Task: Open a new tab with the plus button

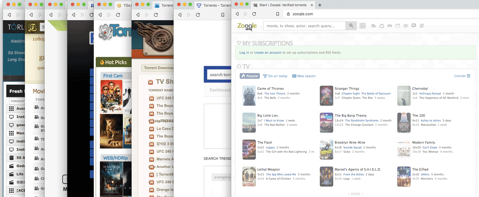Action: coord(320,5)
